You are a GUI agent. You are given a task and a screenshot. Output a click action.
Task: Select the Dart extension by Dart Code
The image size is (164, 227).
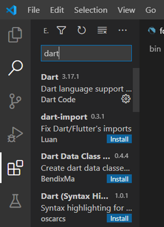[86, 88]
